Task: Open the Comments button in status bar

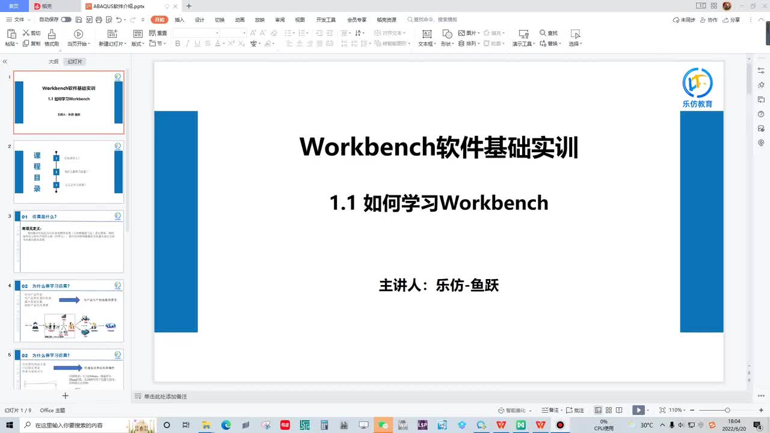Action: click(574, 410)
